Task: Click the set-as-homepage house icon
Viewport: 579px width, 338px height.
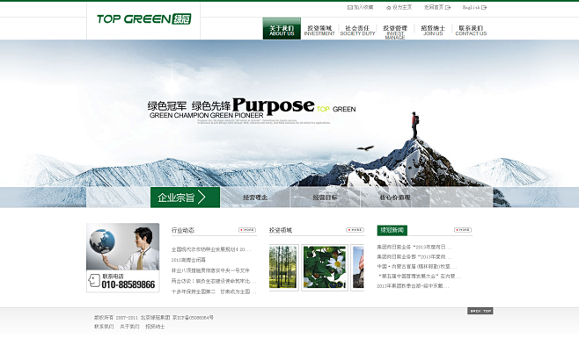Action: [388, 7]
